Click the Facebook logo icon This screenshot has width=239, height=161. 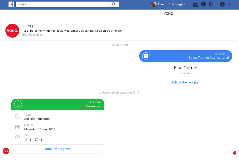pos(11,4)
